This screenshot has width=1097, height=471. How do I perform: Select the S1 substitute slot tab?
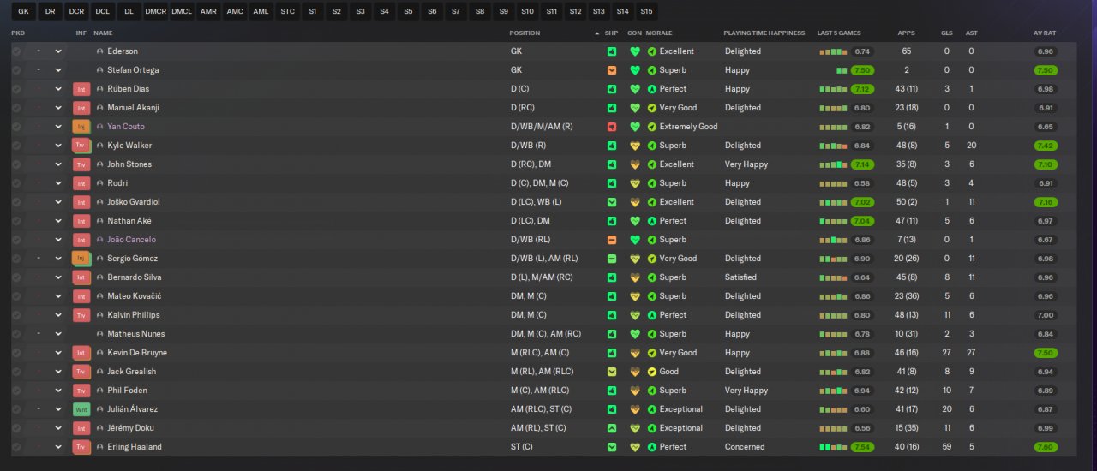pyautogui.click(x=313, y=12)
